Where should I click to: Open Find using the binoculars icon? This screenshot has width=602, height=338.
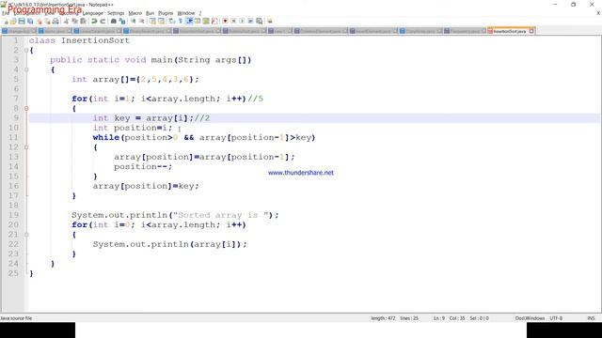coord(114,21)
